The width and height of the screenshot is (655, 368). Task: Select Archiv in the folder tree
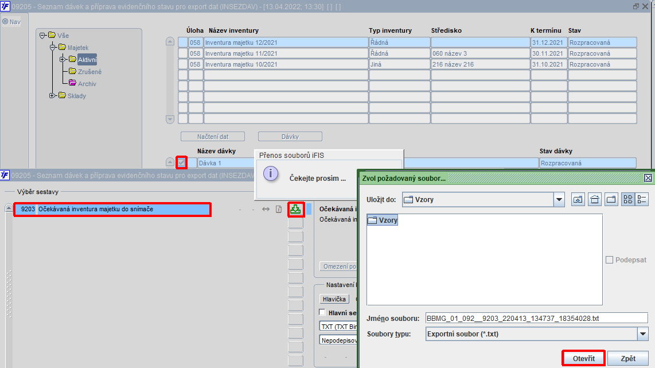(x=87, y=84)
